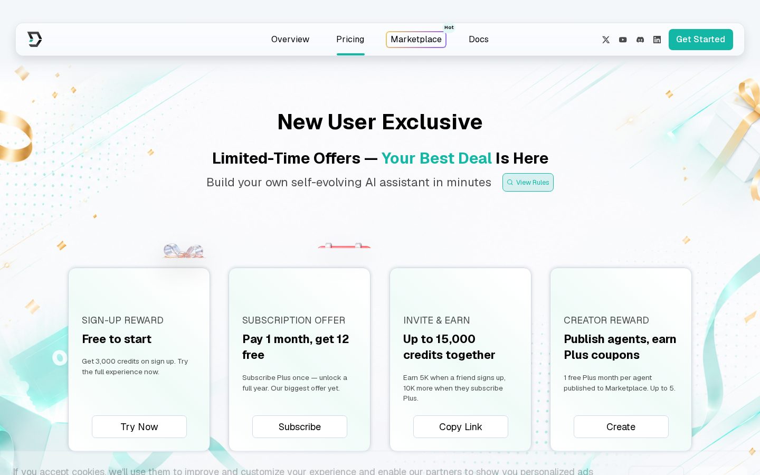The image size is (760, 475).
Task: Select the Pricing nav item
Action: [x=350, y=39]
